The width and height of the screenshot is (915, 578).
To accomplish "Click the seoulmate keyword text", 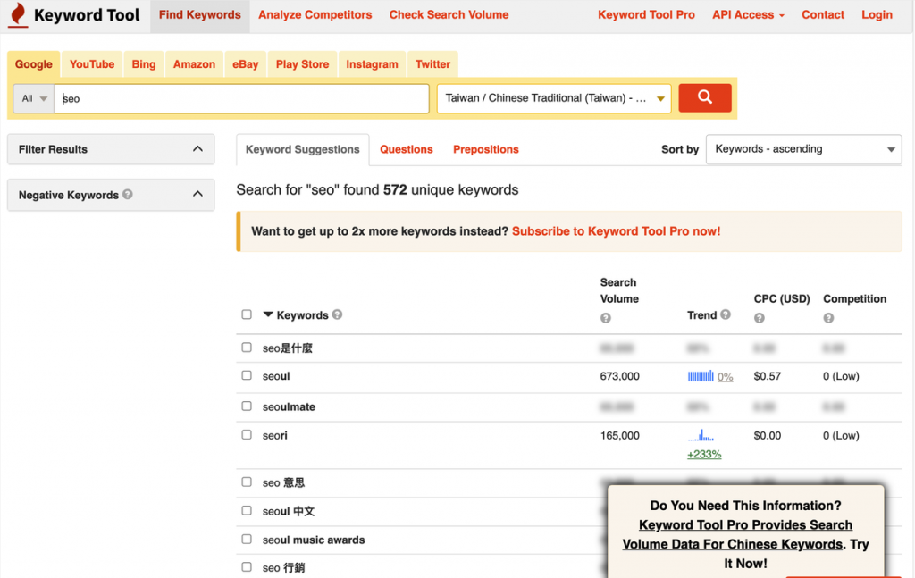I will [x=289, y=406].
